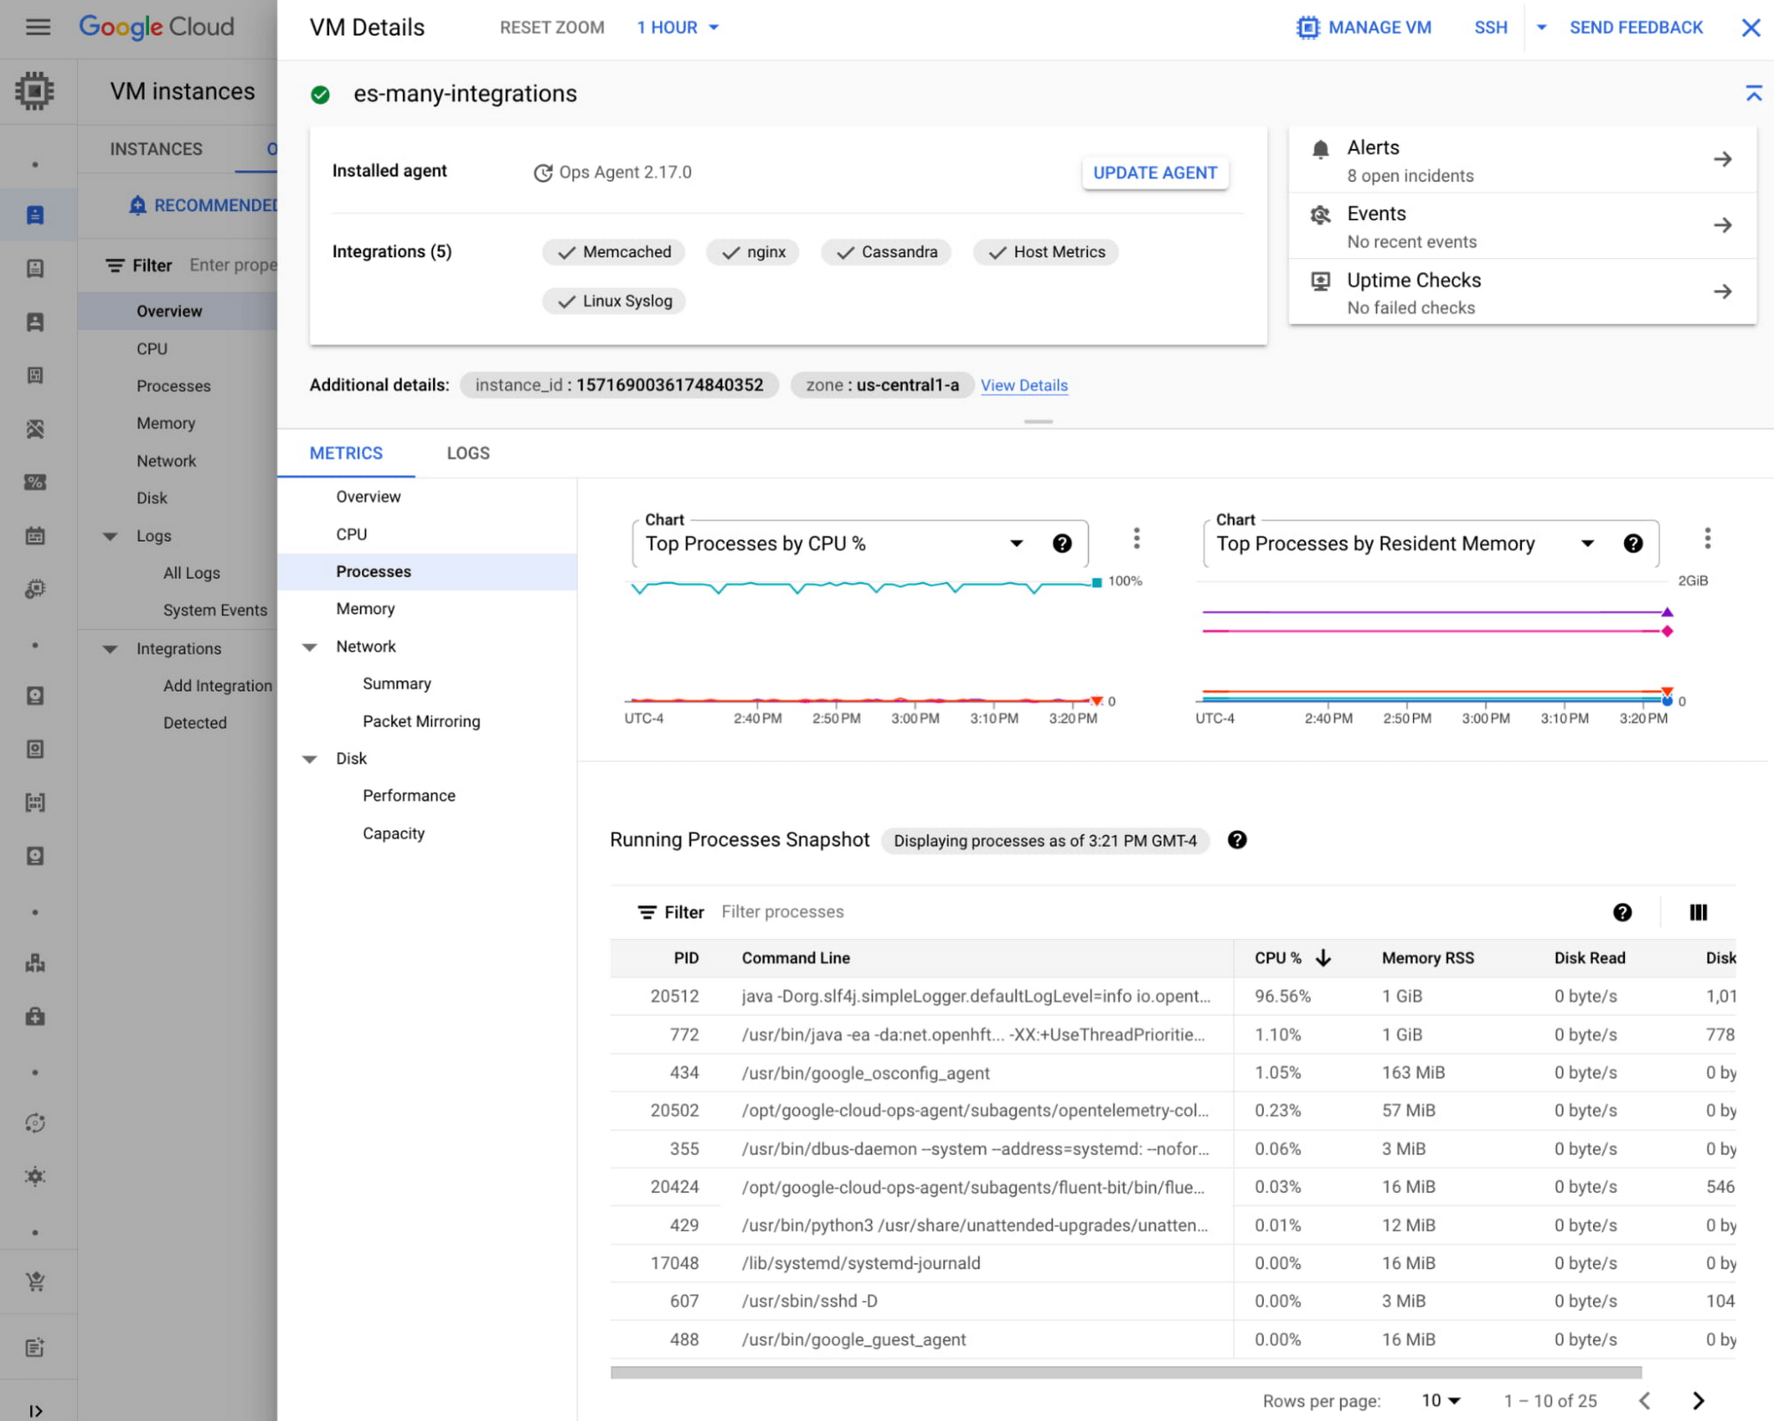The height and width of the screenshot is (1421, 1774).
Task: Click the View Details link for instance
Action: [1024, 384]
